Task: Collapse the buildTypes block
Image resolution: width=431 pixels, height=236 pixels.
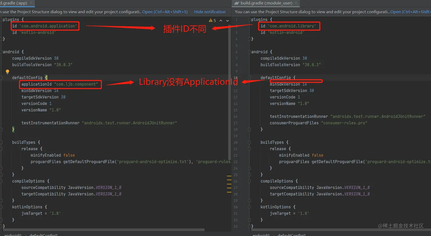Action: (1, 142)
